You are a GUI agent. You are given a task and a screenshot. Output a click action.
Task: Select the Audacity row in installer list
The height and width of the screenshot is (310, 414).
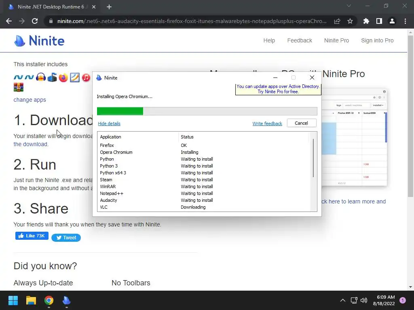203,200
